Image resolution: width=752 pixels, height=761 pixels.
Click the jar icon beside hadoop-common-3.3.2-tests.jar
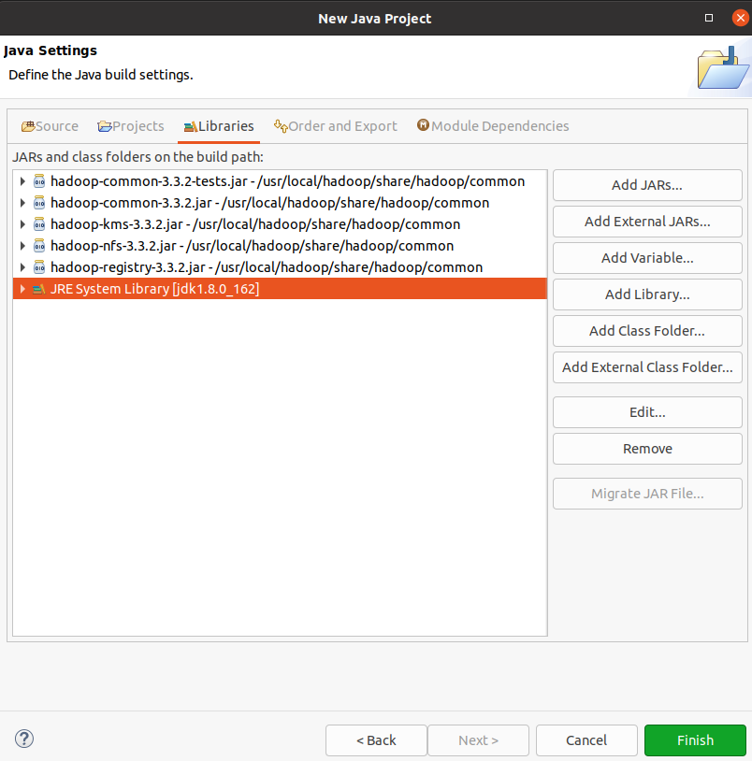click(38, 181)
